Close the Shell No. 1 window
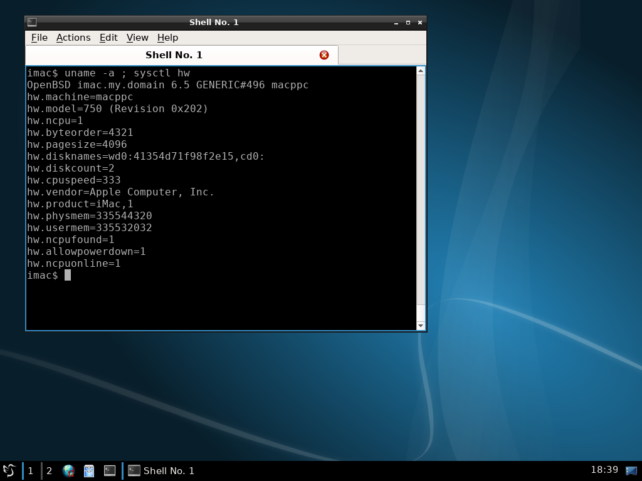Screen dimensions: 642x481 pyautogui.click(x=419, y=23)
